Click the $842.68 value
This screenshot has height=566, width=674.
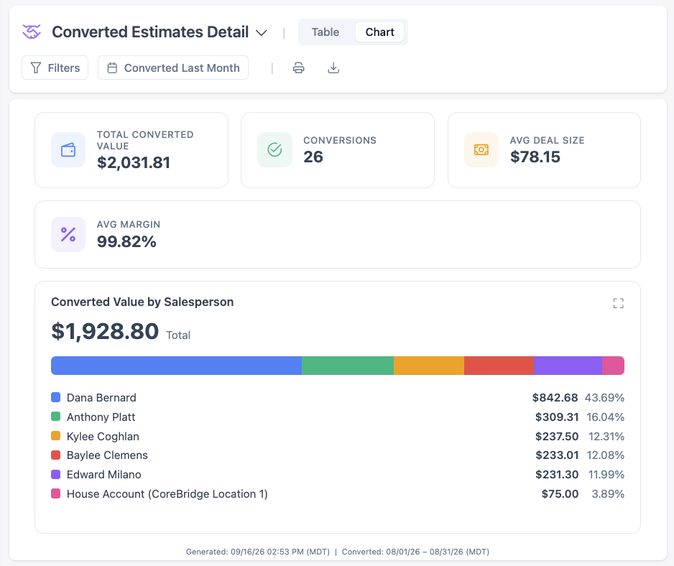tap(555, 397)
